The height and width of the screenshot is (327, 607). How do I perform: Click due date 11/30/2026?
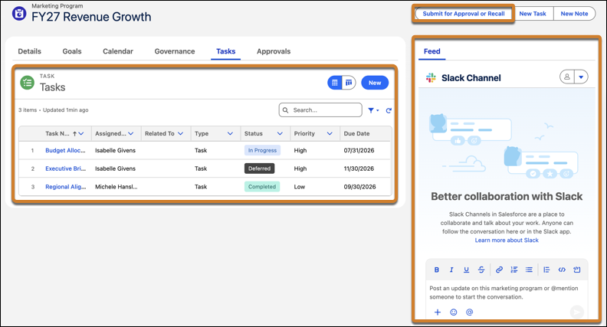coord(359,168)
